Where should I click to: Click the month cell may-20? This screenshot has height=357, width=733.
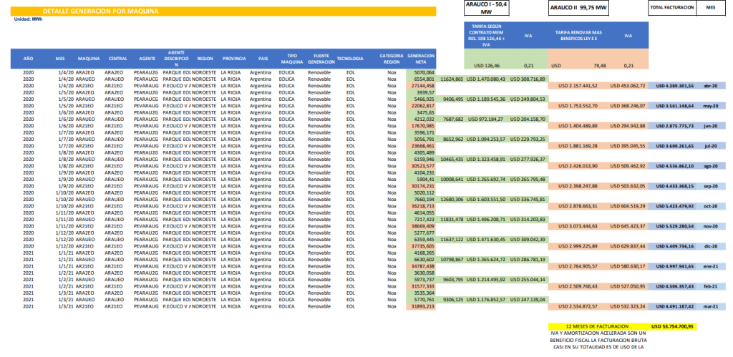(712, 106)
